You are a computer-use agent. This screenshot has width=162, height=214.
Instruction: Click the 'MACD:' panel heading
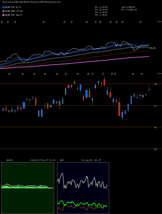(x=9, y=160)
